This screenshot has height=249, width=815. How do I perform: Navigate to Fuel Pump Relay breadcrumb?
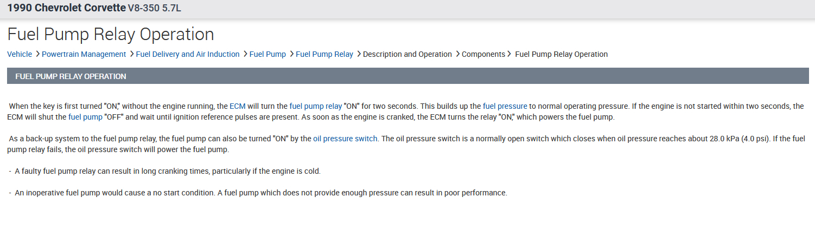point(324,54)
